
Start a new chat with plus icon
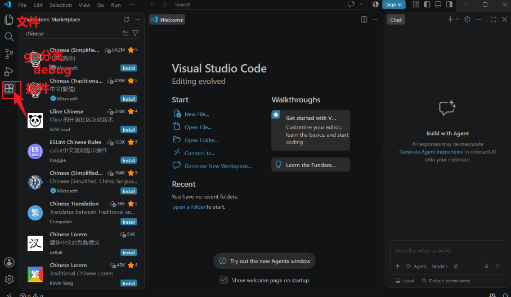point(450,20)
